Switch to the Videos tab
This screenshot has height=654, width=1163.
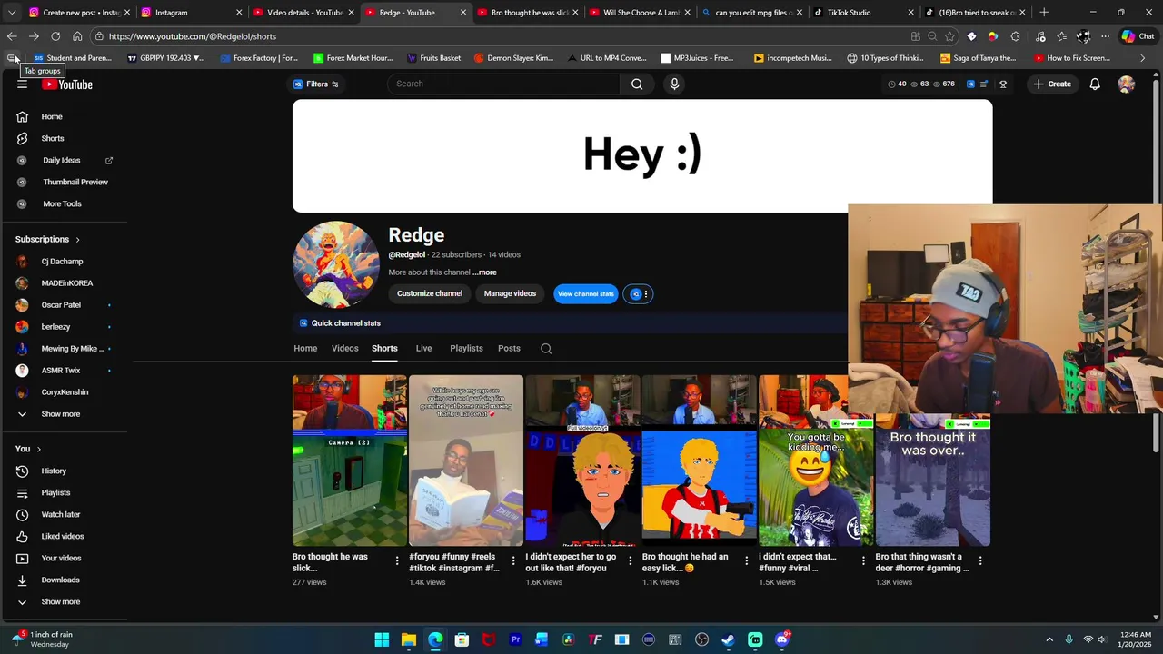[x=344, y=348]
